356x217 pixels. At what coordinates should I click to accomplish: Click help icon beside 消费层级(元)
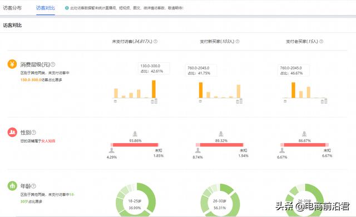[x=53, y=64]
